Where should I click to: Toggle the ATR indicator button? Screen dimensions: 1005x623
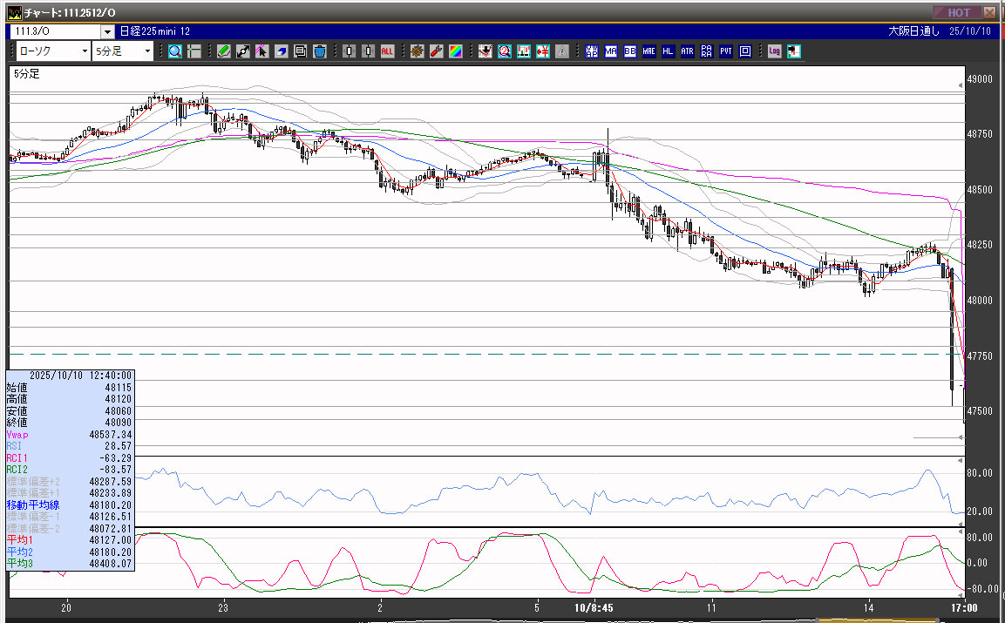tap(687, 51)
